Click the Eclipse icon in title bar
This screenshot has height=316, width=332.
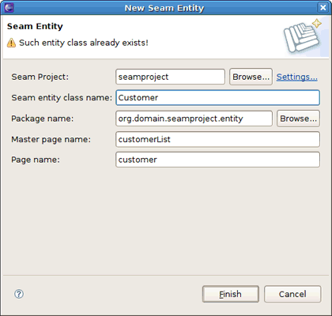(x=9, y=8)
